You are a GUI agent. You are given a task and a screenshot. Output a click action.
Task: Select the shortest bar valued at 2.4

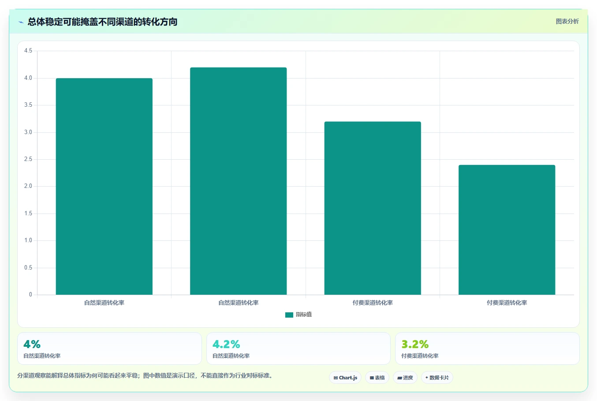tap(507, 229)
